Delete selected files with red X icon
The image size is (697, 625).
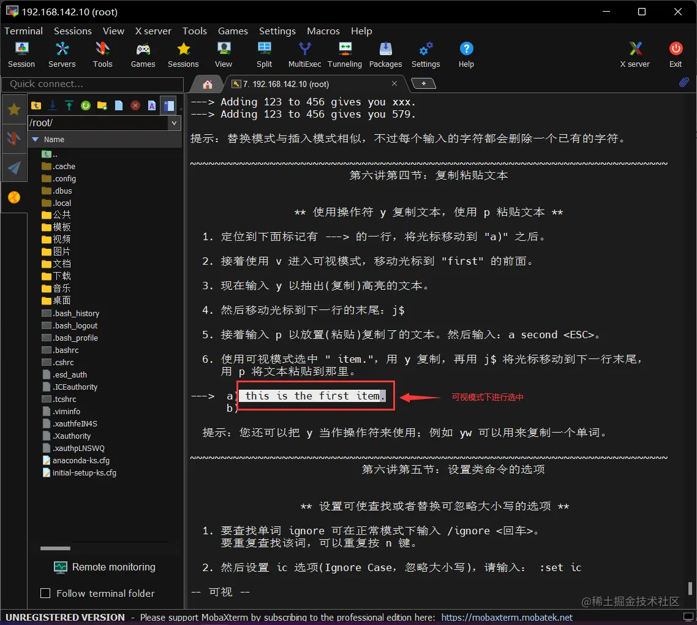(x=135, y=105)
